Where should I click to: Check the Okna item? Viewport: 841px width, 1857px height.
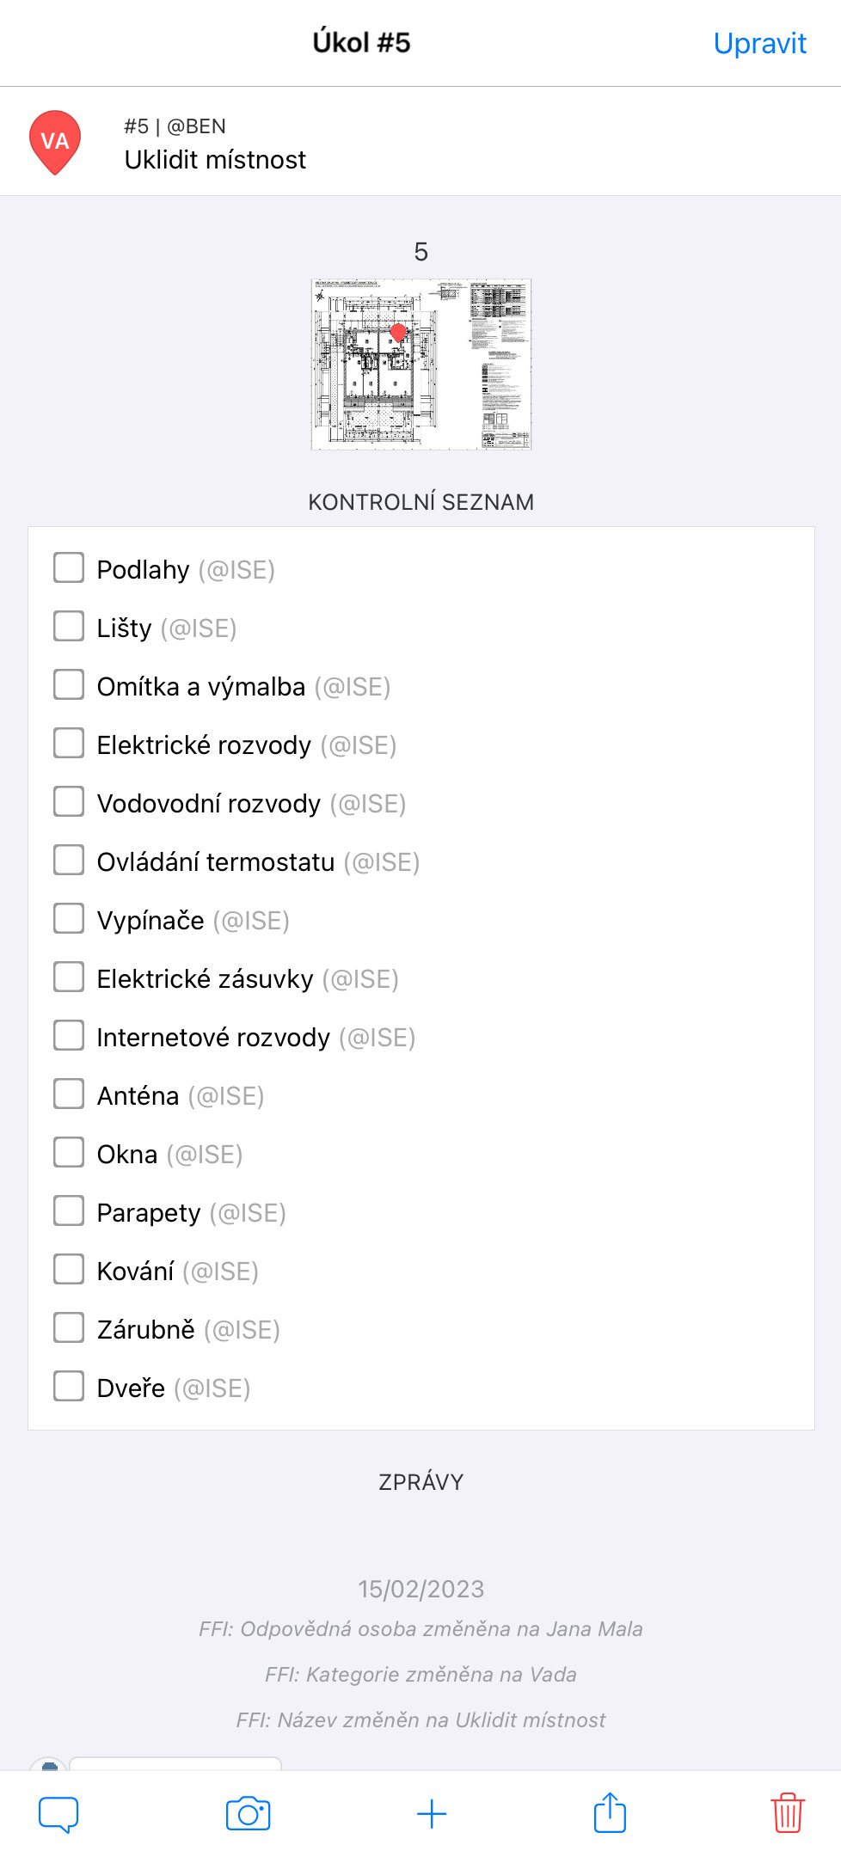[x=69, y=1152]
